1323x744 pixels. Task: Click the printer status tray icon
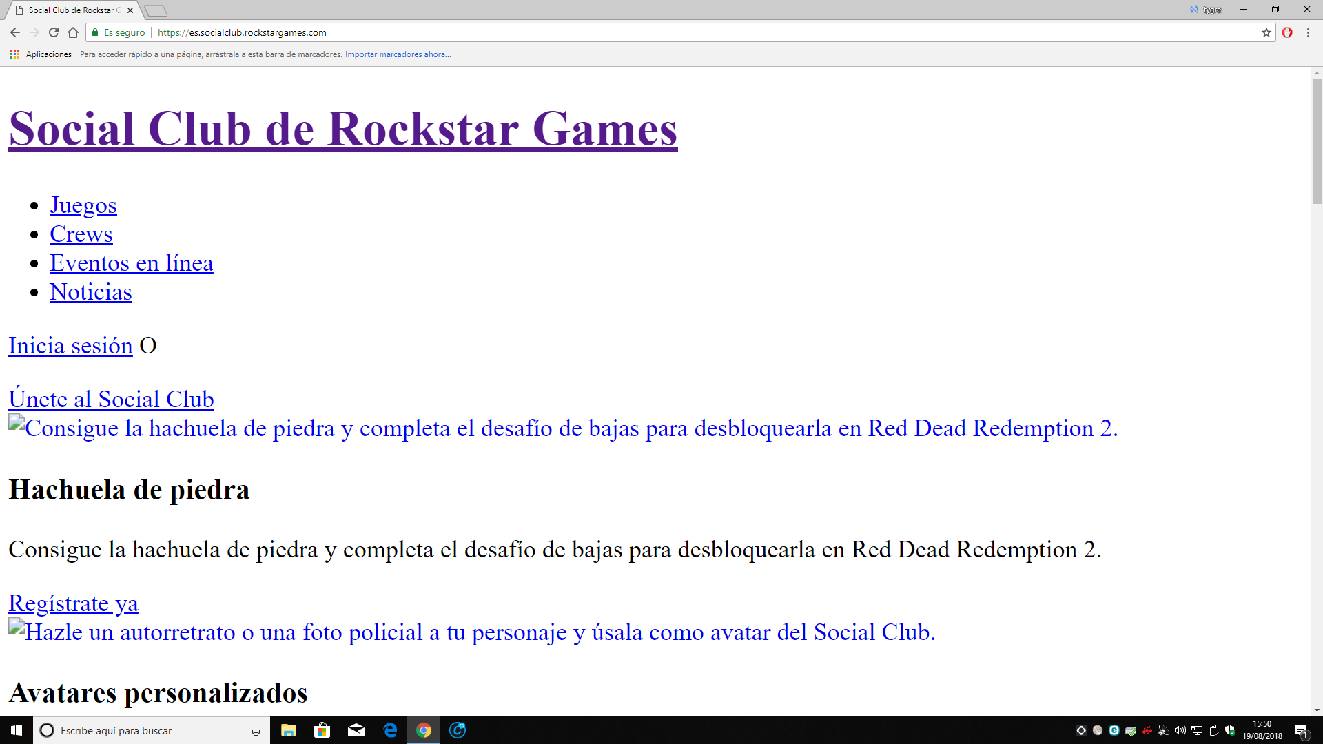[1131, 730]
